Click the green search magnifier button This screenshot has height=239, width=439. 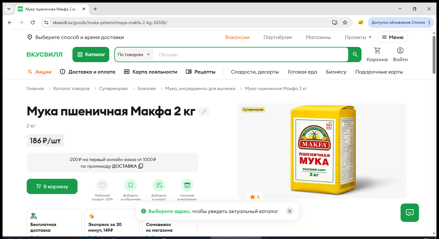(355, 55)
